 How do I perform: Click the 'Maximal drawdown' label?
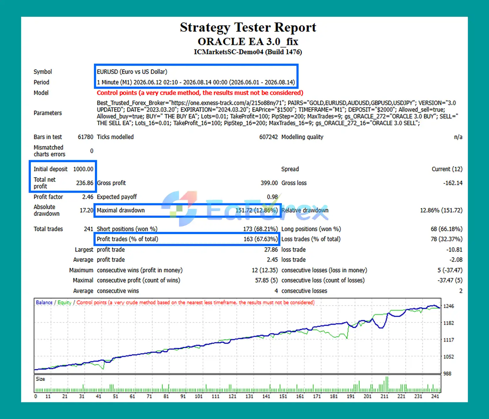pyautogui.click(x=121, y=210)
